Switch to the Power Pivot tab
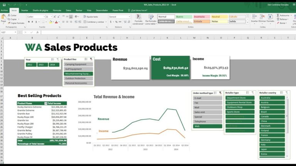The width and height of the screenshot is (296, 166). (118, 10)
